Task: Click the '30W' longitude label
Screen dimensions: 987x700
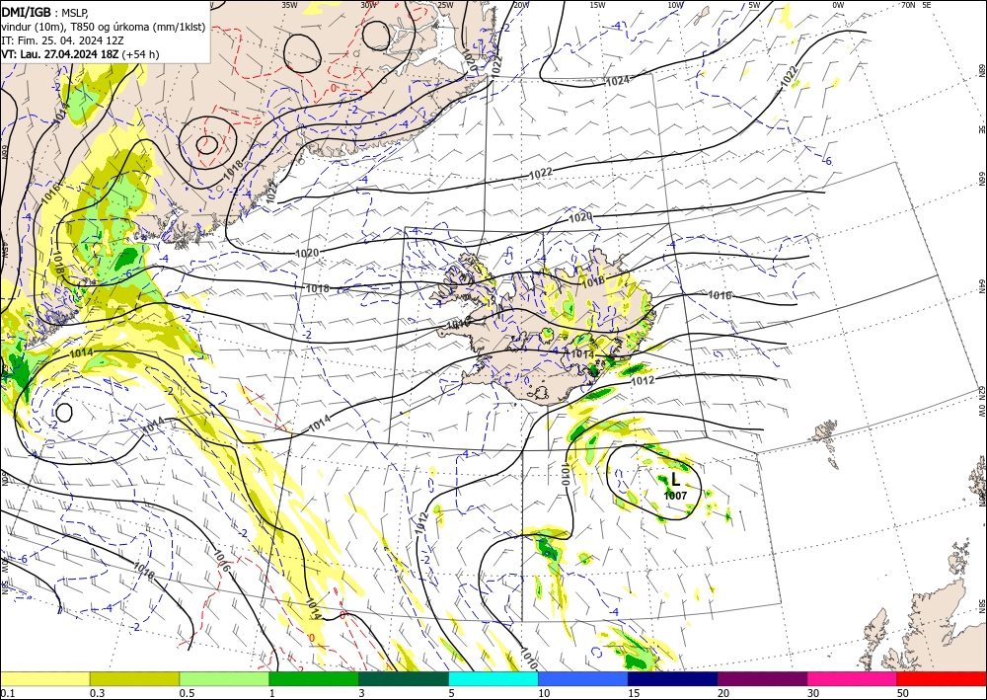Action: [x=368, y=4]
